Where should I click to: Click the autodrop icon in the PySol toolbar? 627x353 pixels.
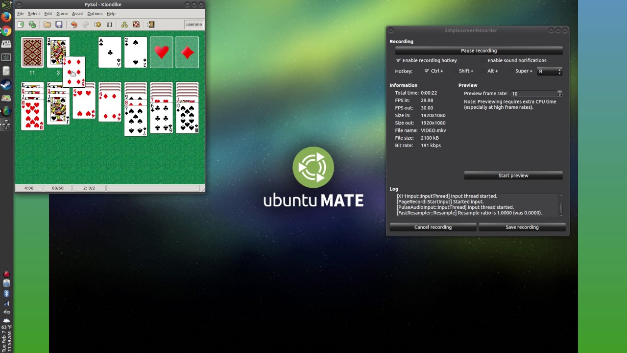pos(97,25)
